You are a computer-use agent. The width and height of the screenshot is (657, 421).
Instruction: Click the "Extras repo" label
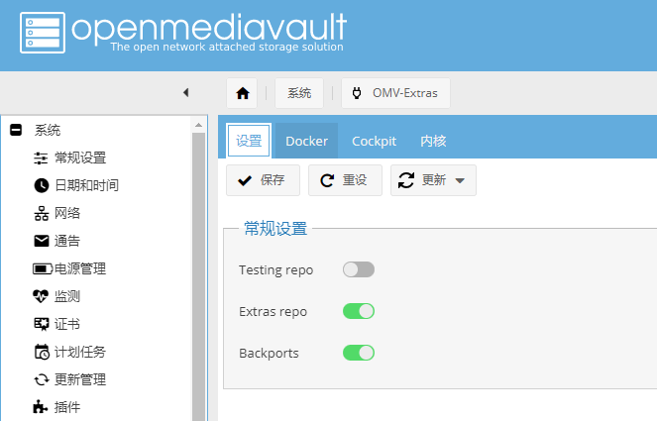[x=273, y=312]
